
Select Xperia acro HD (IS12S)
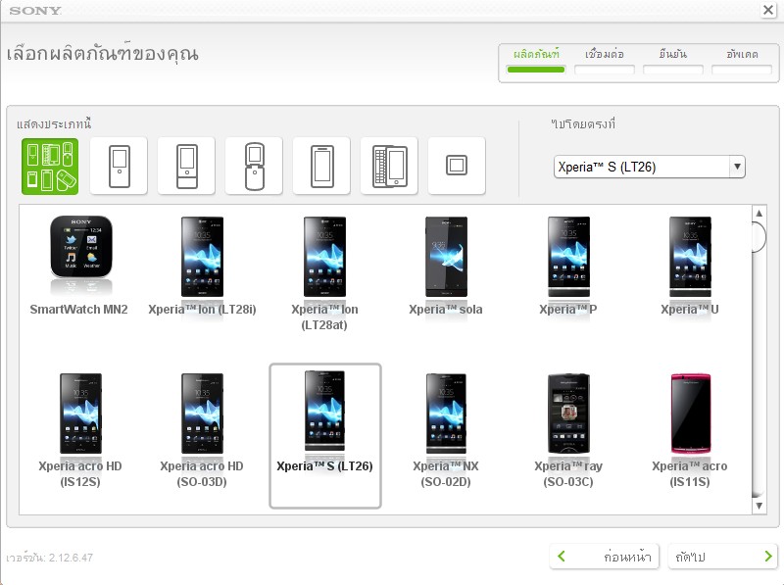tap(80, 414)
